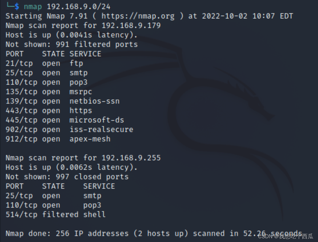Image resolution: width=318 pixels, height=242 pixels.
Task: Click the 192.168.9.255 scan report header
Action: [x=83, y=158]
